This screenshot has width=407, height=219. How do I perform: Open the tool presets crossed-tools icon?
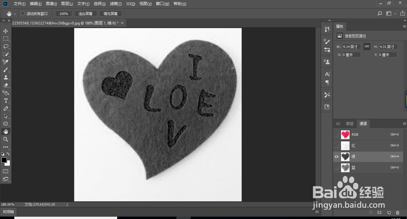click(x=327, y=95)
